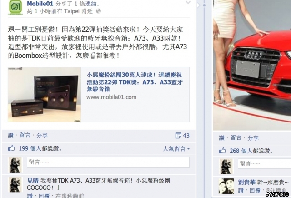The width and height of the screenshot is (291, 198).
Task: Click the thumbs-up icon beside 268 likes
Action: click(x=222, y=151)
